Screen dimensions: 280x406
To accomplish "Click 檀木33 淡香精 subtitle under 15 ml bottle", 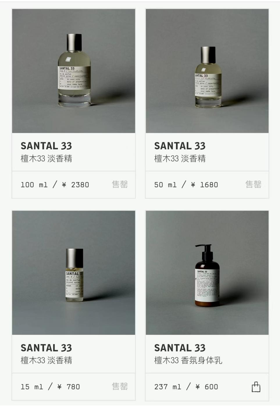I will coord(46,360).
